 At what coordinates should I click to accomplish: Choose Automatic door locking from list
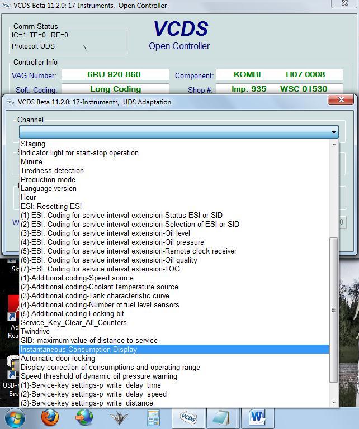click(x=58, y=359)
